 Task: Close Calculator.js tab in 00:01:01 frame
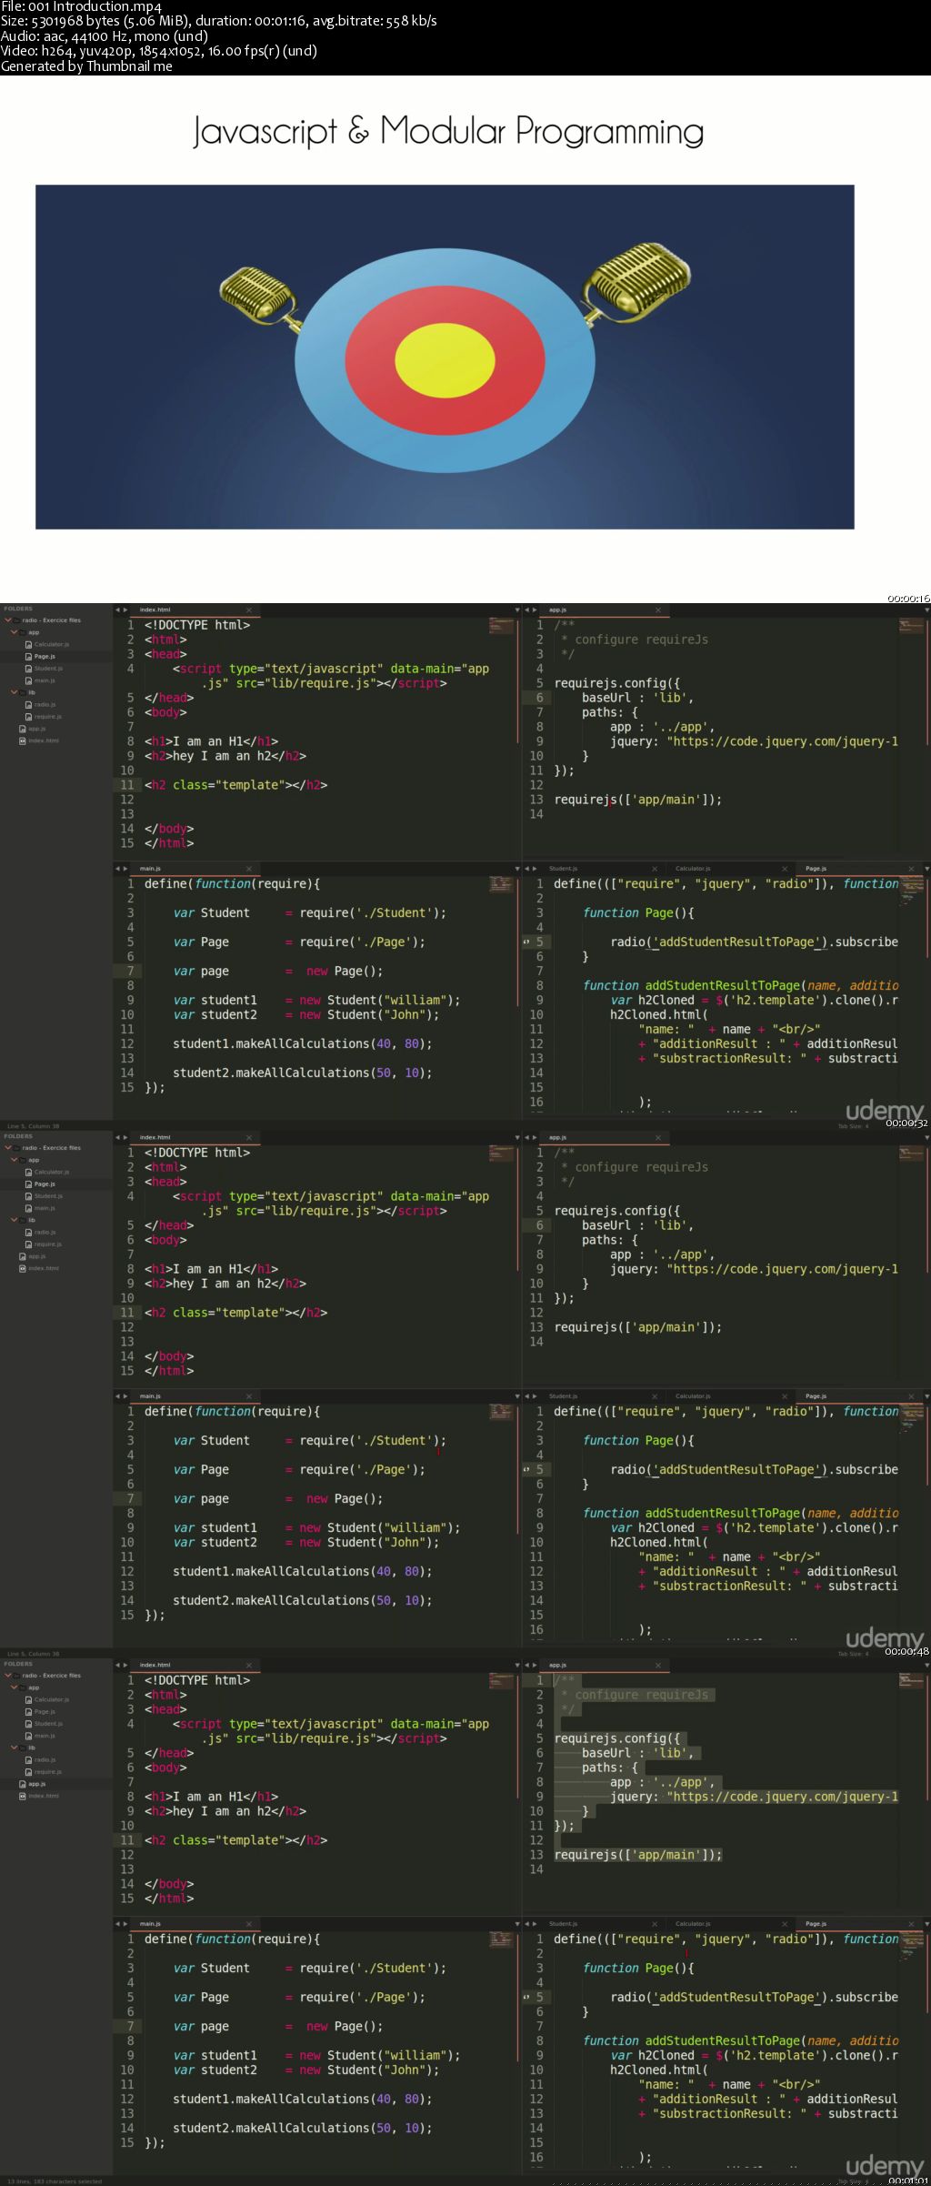785,1925
